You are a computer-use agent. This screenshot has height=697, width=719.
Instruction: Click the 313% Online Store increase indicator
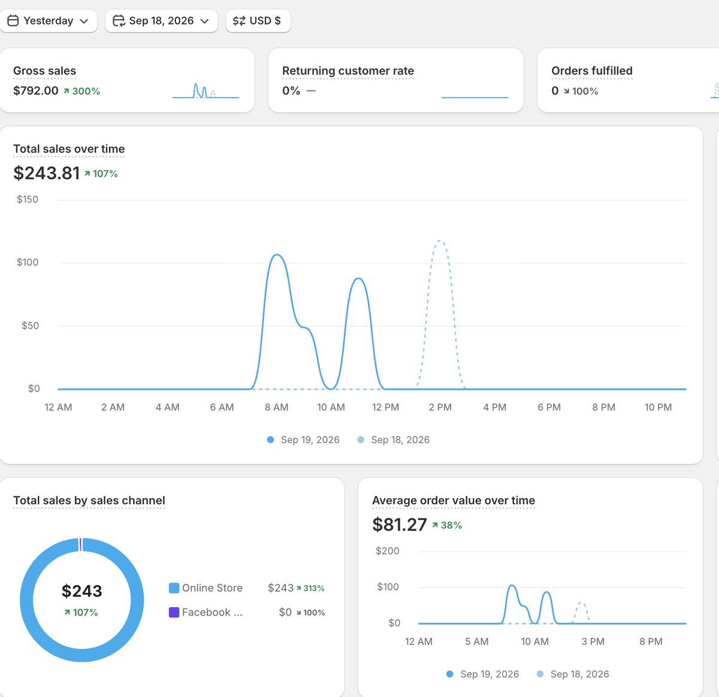tap(310, 589)
